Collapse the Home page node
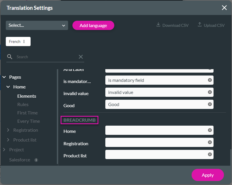The height and width of the screenshot is (185, 232). pos(8,87)
